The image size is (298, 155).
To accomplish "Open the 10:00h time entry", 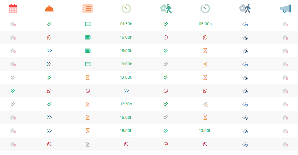I will 205,131.
